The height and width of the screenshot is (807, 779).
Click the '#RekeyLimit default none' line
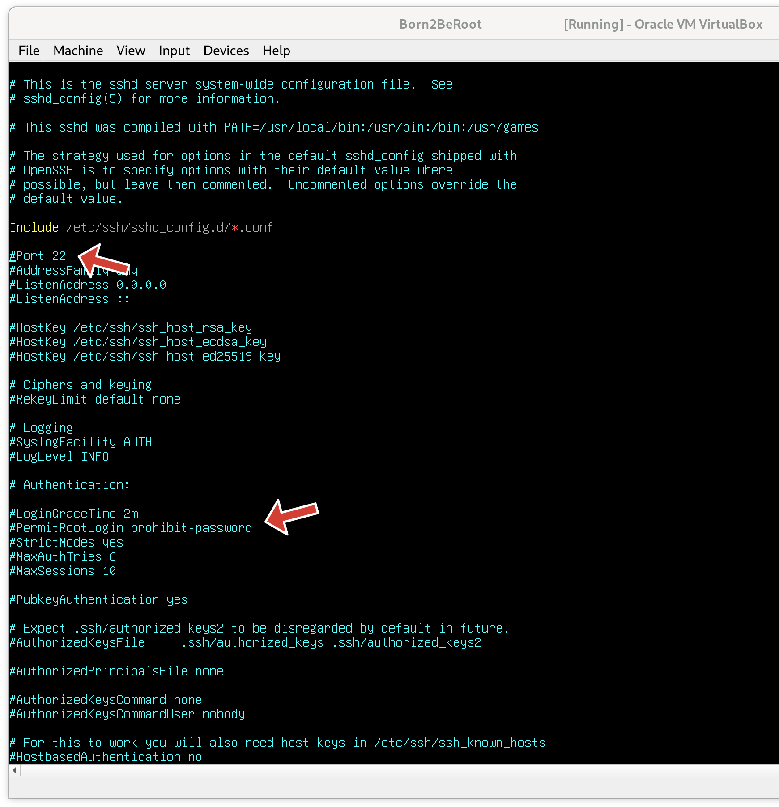[95, 399]
